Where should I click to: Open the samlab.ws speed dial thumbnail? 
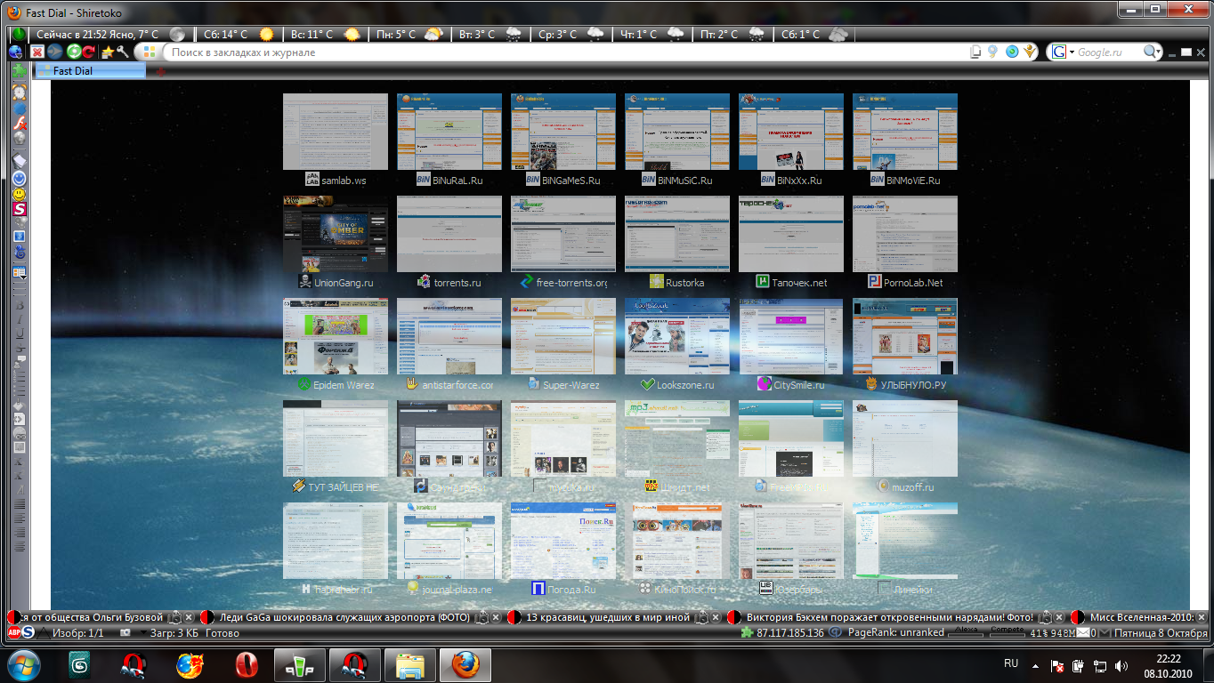pos(336,132)
